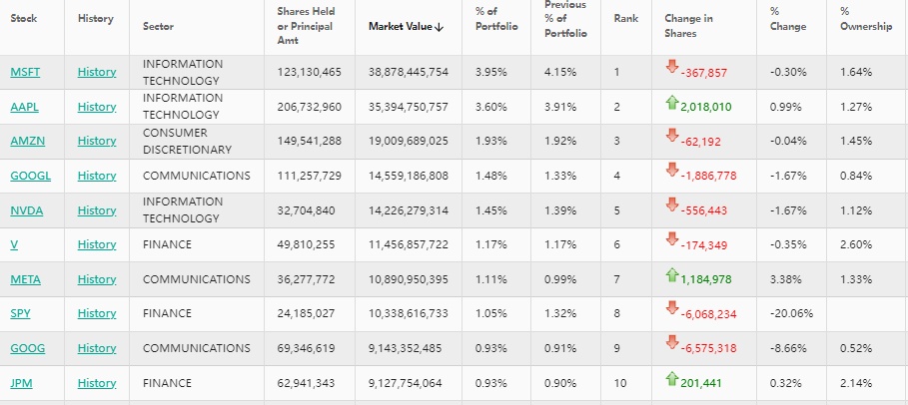This screenshot has height=405, width=908.
Task: Click the green up arrow in AAPL row
Action: (671, 102)
